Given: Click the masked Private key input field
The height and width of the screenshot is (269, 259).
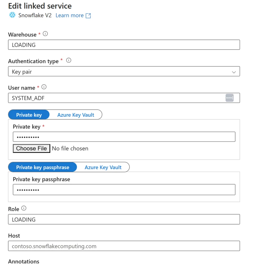Looking at the screenshot, I should point(124,137).
